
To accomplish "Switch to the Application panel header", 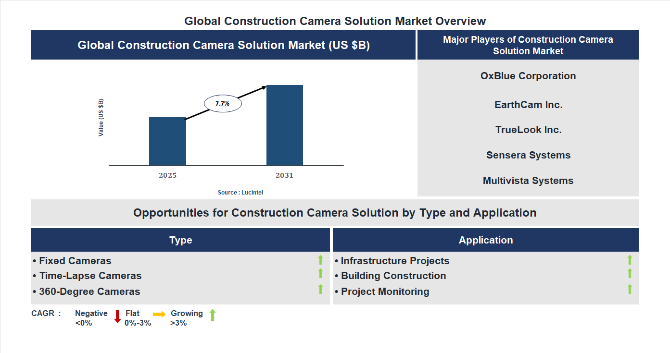I will pyautogui.click(x=486, y=240).
